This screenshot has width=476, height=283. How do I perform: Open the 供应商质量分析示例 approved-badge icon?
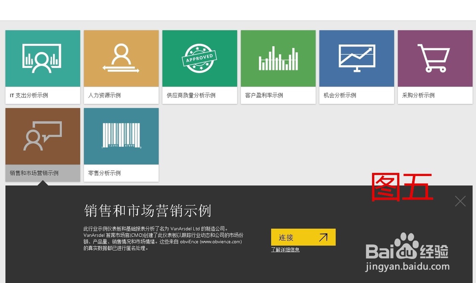tap(199, 58)
